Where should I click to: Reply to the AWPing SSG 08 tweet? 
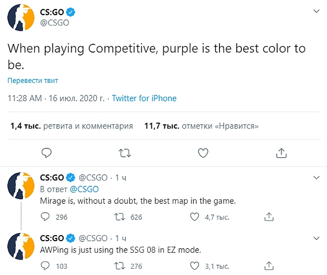pos(46,266)
